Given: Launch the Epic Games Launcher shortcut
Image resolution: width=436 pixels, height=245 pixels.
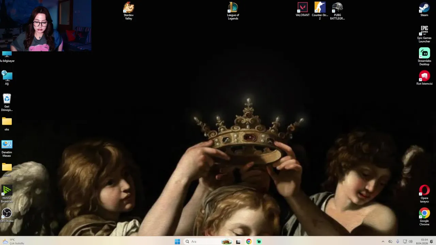Looking at the screenshot, I should point(424,34).
